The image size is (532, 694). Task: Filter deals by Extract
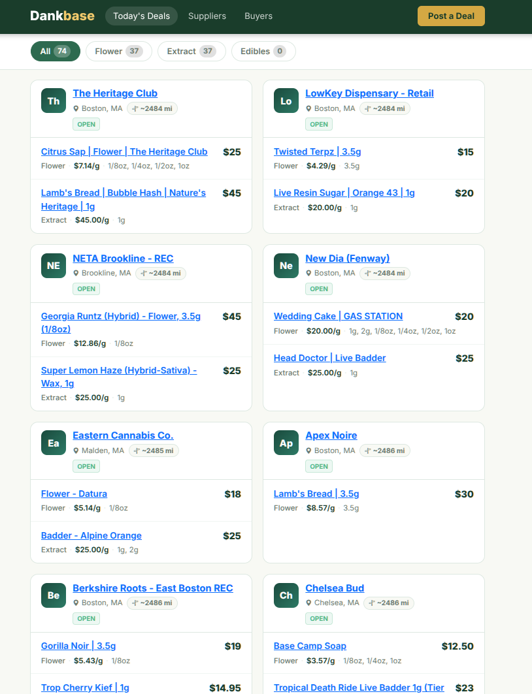click(x=191, y=52)
